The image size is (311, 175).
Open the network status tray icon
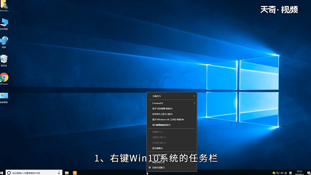click(x=278, y=173)
